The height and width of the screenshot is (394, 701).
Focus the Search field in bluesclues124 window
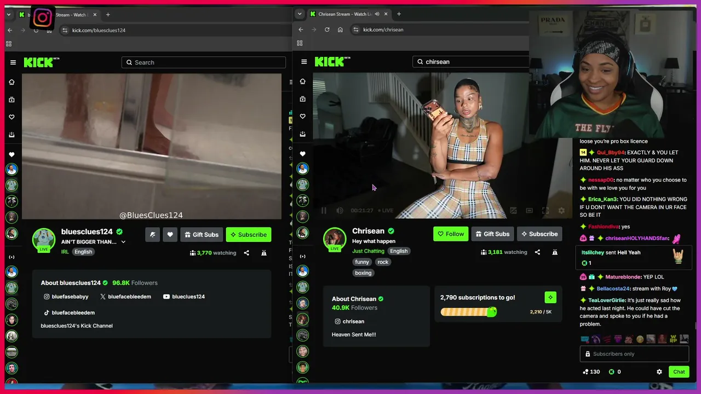click(x=204, y=62)
